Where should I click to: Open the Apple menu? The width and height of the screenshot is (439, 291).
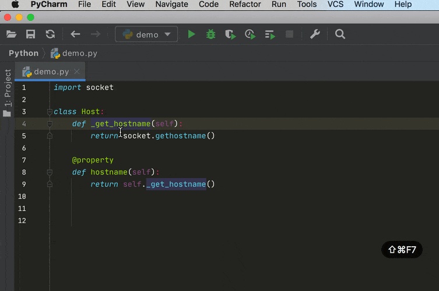[15, 4]
